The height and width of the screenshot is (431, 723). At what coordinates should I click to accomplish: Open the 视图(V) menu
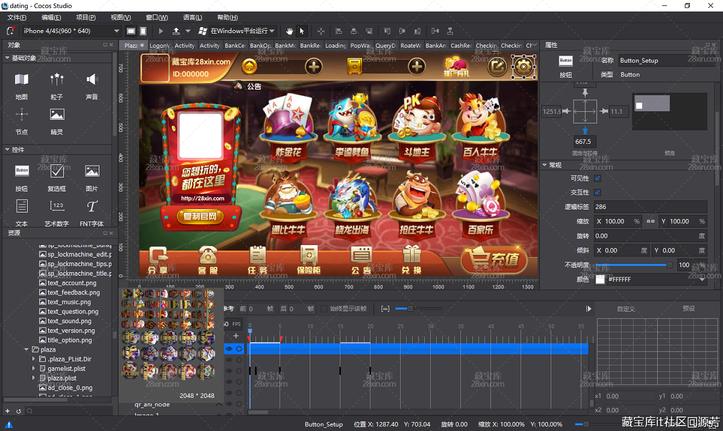pos(121,17)
